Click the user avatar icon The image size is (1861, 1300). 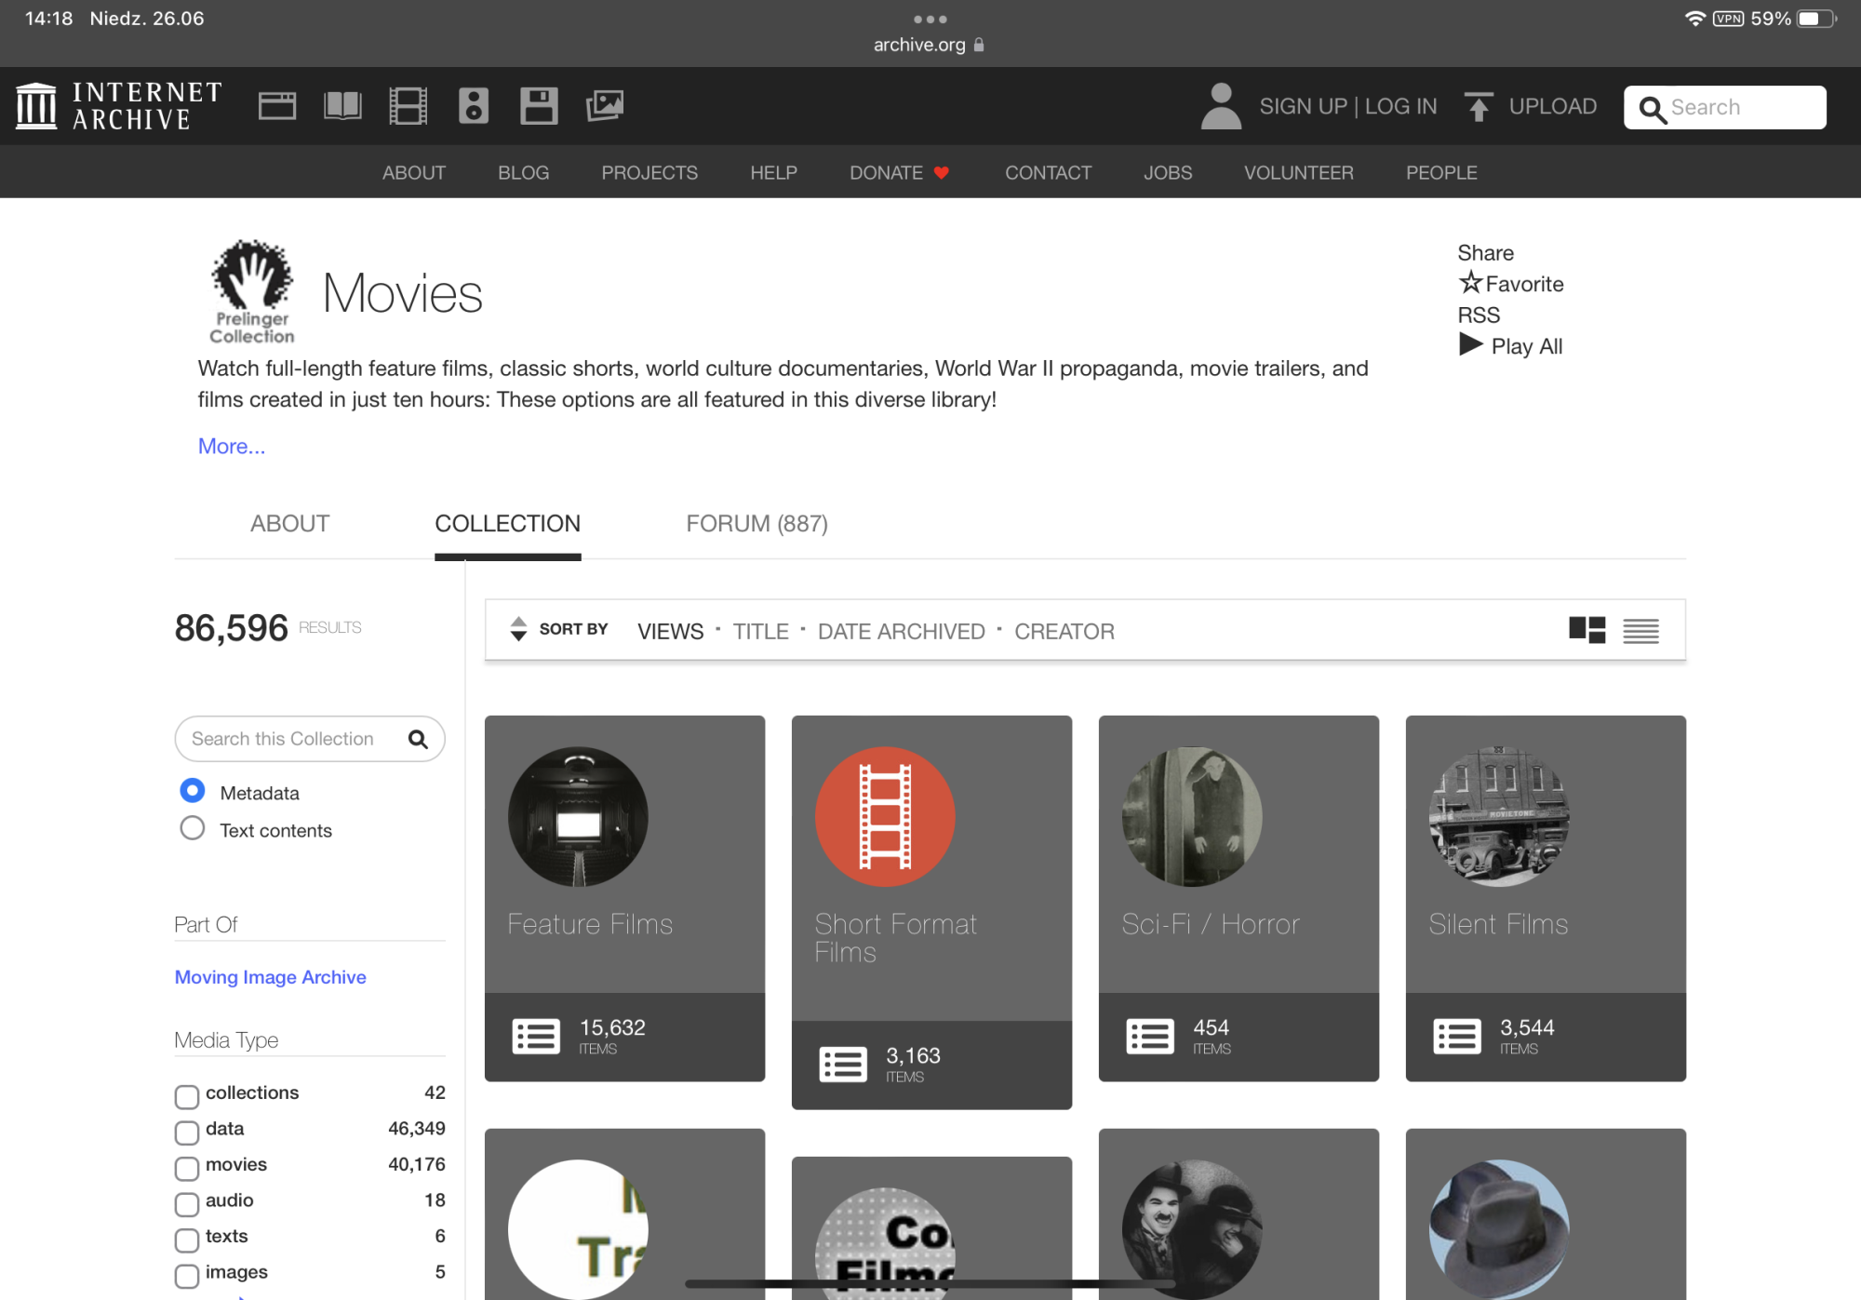pyautogui.click(x=1221, y=106)
